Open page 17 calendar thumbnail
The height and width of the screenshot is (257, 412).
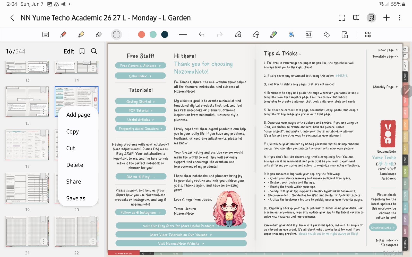point(27,145)
